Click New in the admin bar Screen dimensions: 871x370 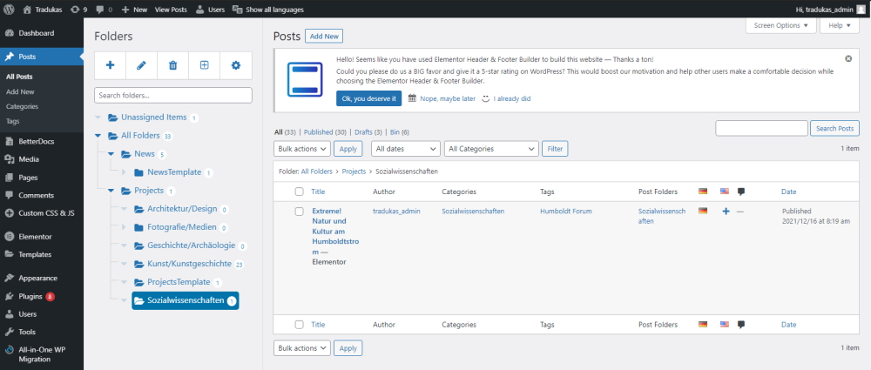(x=134, y=10)
